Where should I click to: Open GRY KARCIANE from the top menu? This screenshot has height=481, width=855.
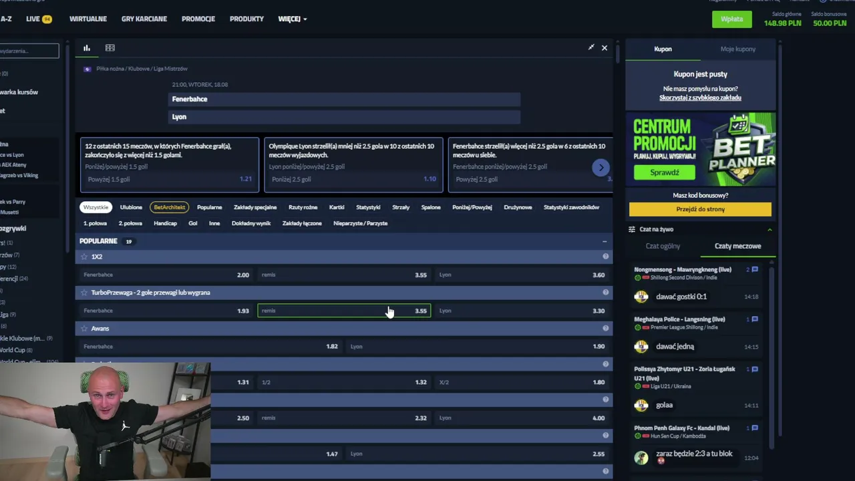coord(144,19)
